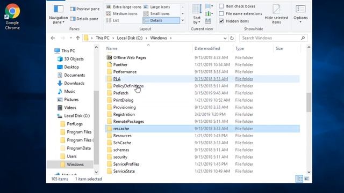Open Google Chrome desktop shortcut
Viewport: 344px width, 193px height.
tap(12, 17)
